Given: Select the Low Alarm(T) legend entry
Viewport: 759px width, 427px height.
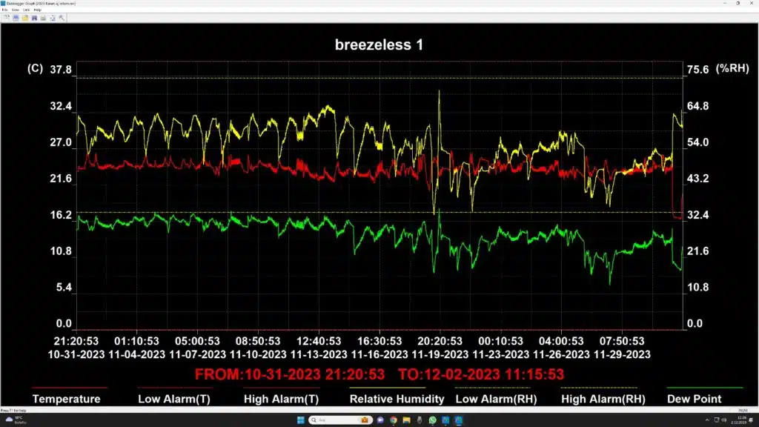Looking at the screenshot, I should 173,399.
